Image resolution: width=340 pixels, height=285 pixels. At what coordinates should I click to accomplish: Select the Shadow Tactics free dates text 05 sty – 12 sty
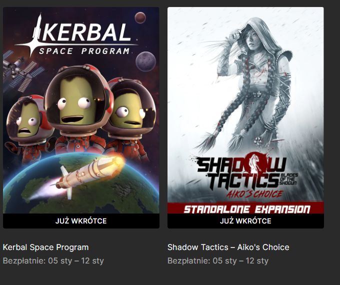point(240,260)
